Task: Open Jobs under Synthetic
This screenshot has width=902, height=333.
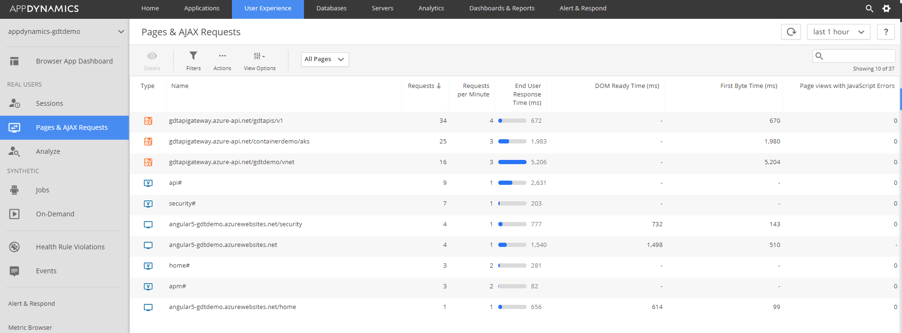Action: coord(42,190)
